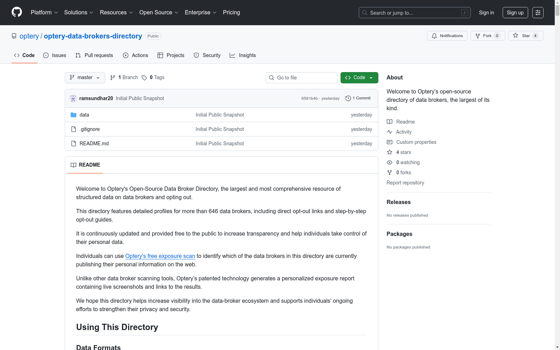This screenshot has width=560, height=350.
Task: Open the data folder
Action: point(84,115)
